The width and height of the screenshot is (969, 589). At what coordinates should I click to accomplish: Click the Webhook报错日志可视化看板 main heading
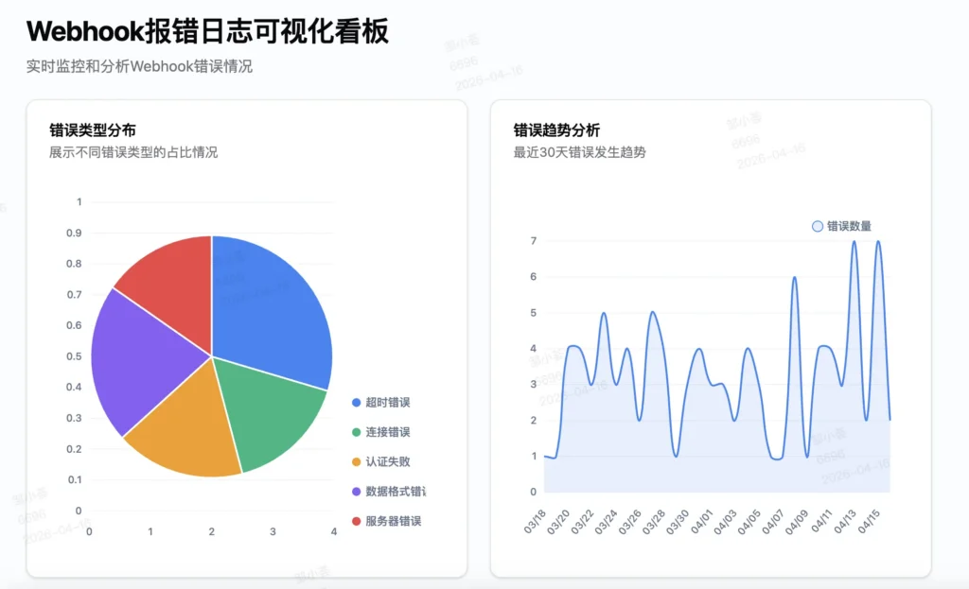point(207,31)
